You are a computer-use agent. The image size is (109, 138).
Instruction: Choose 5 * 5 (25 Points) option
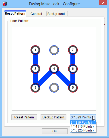pos(83,130)
